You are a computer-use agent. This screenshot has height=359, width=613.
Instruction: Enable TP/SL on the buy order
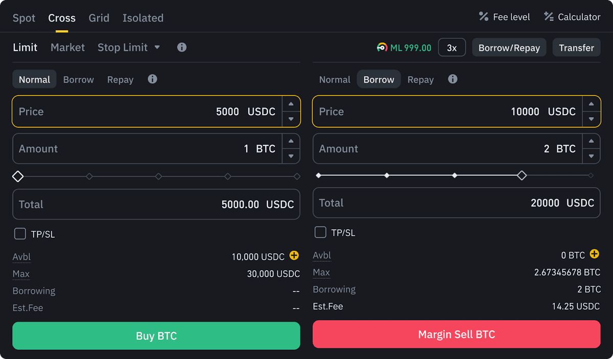coord(20,234)
